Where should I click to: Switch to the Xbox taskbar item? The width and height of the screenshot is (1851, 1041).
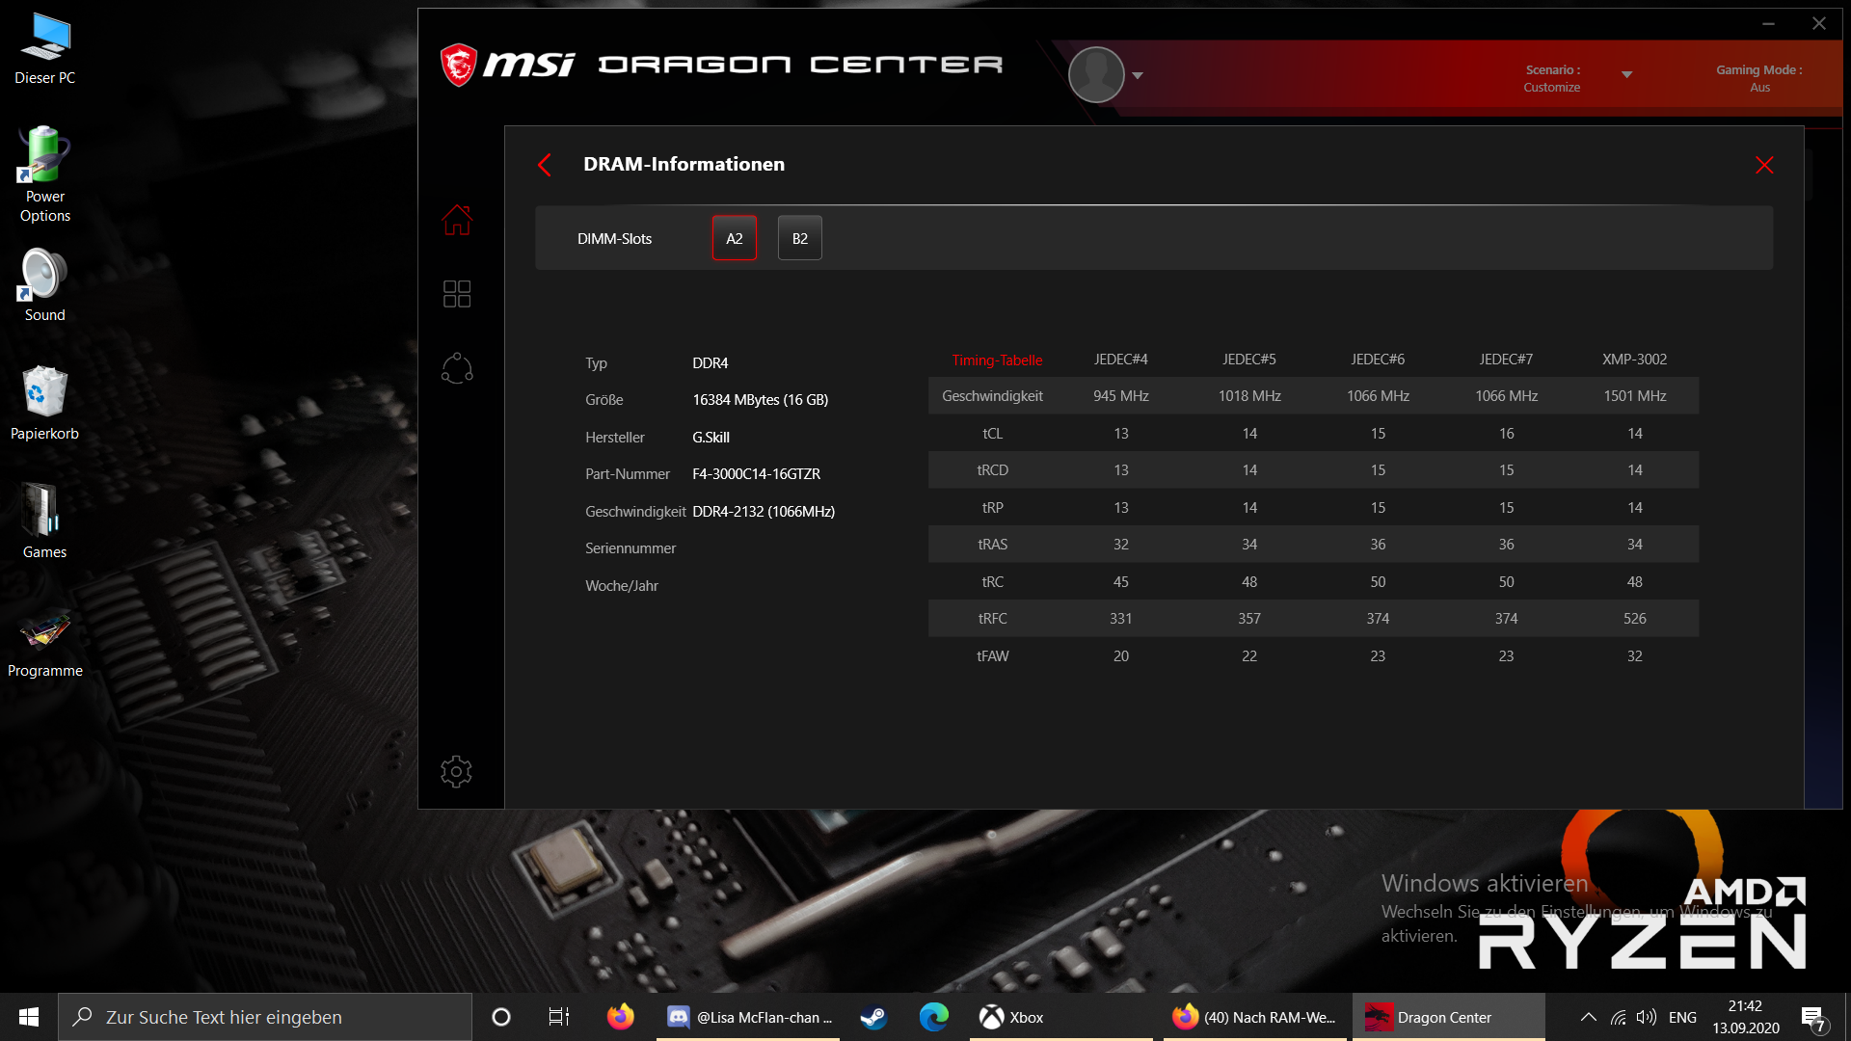(x=1012, y=1017)
